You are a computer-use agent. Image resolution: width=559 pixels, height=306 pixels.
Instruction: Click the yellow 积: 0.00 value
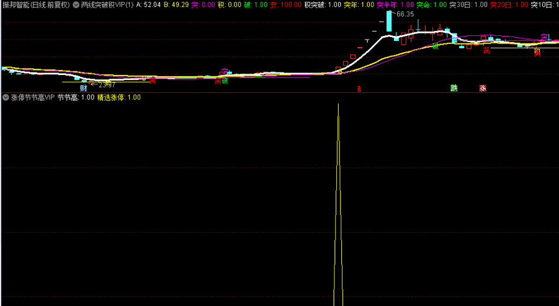(230, 4)
